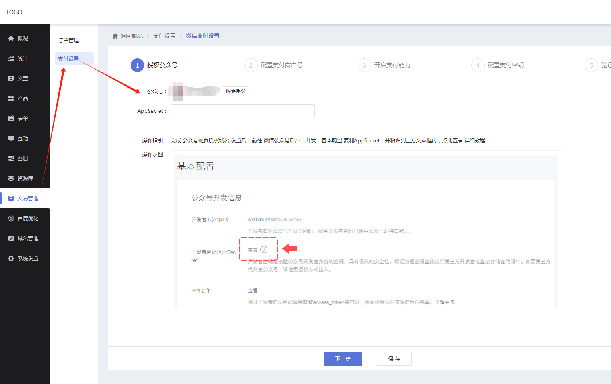
Task: Click the 保存 button
Action: pos(394,359)
